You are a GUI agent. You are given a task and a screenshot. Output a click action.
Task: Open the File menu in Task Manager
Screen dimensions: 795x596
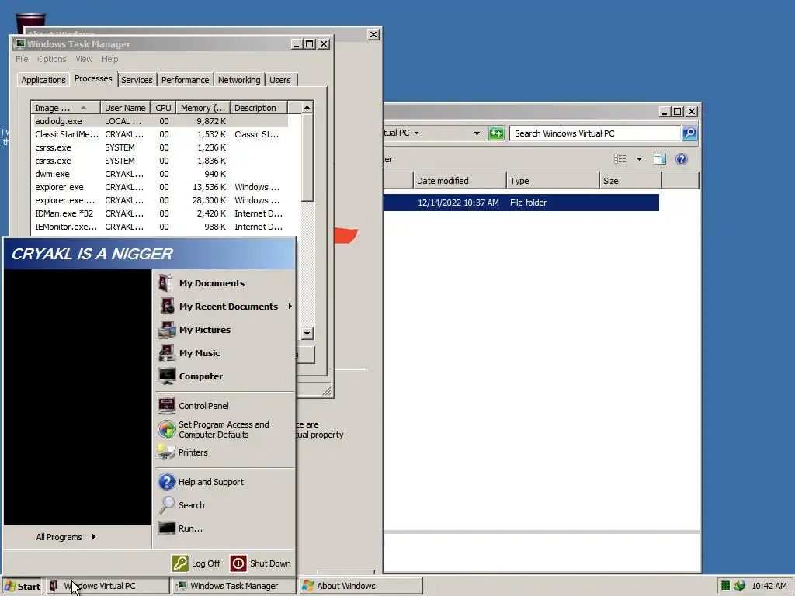(22, 59)
